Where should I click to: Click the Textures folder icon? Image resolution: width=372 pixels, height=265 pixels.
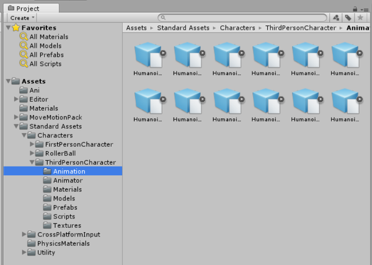click(47, 225)
